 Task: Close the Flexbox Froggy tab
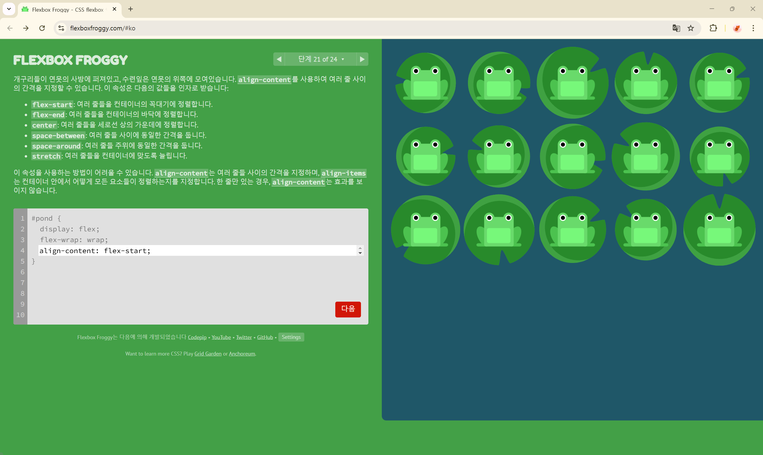[114, 9]
